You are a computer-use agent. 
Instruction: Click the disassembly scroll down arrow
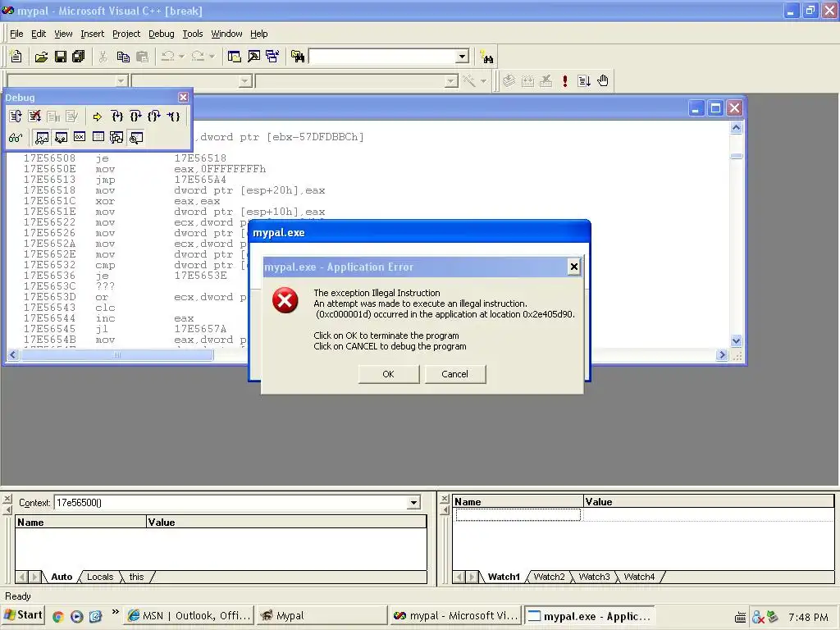point(737,340)
